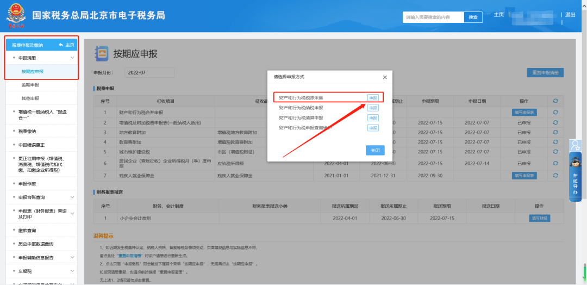This screenshot has height=285, width=587.
Task: Return via 主页 arrow in sidebar header
Action: 67,45
